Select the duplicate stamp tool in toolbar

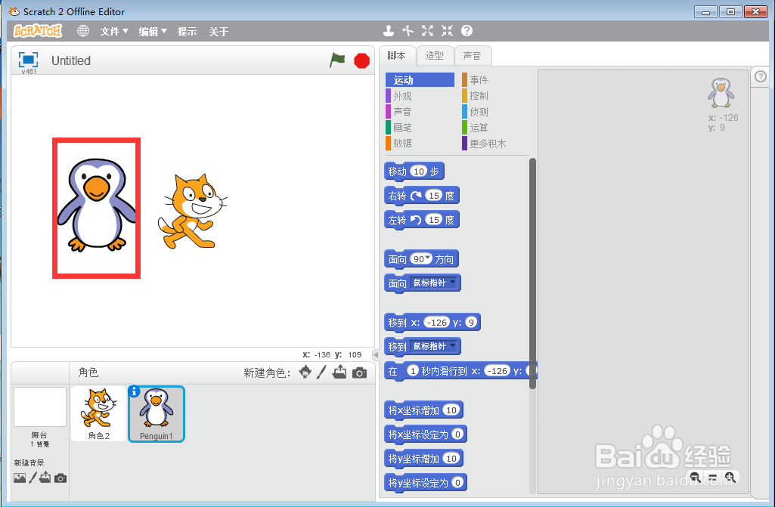pyautogui.click(x=389, y=31)
